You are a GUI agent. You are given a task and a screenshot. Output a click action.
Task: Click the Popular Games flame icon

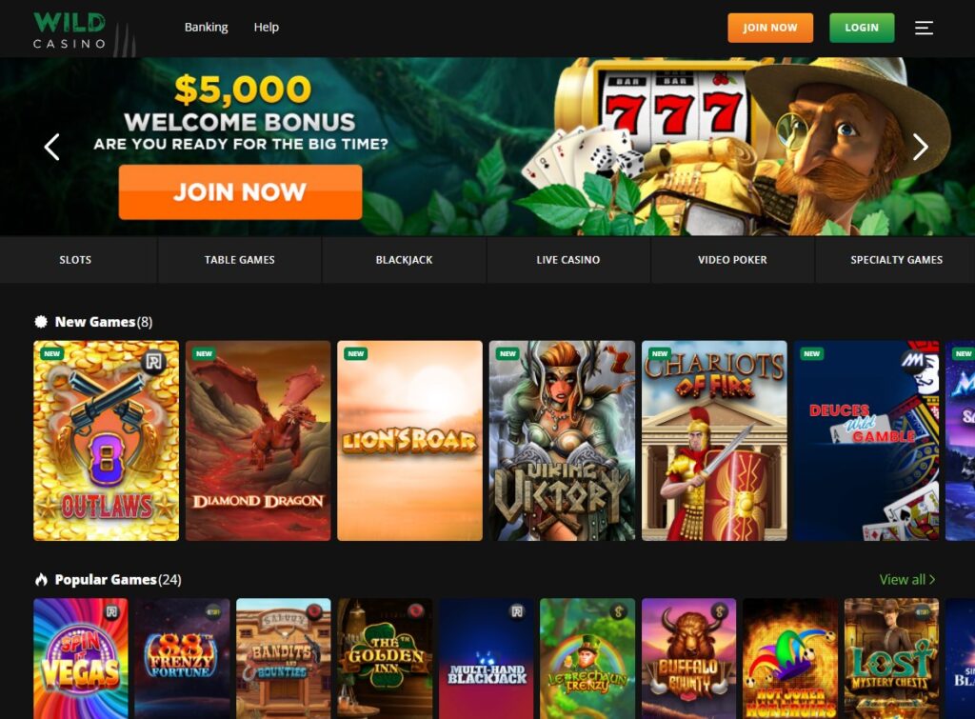(x=41, y=580)
